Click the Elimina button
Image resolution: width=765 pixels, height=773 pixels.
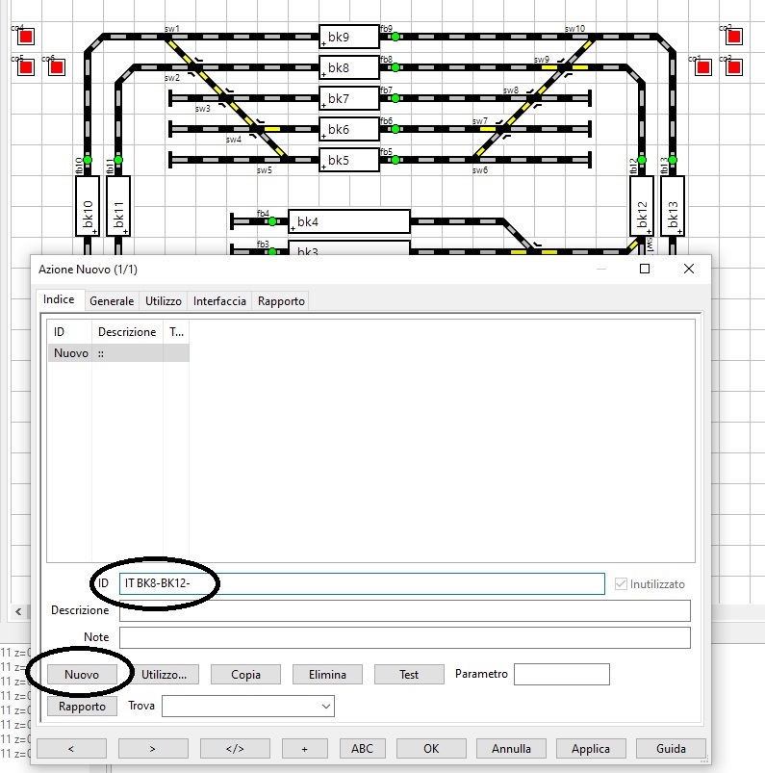pos(327,675)
